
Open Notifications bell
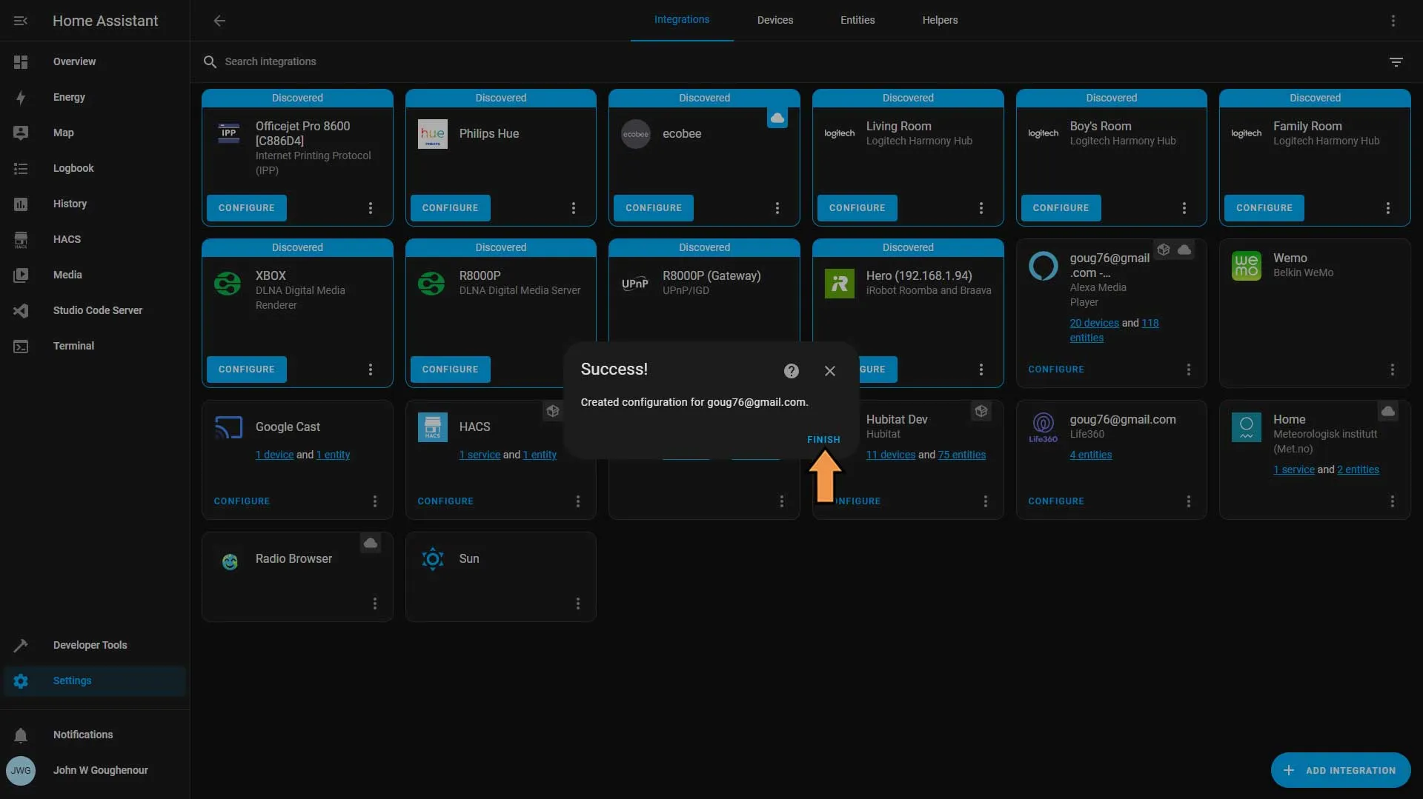(x=21, y=735)
